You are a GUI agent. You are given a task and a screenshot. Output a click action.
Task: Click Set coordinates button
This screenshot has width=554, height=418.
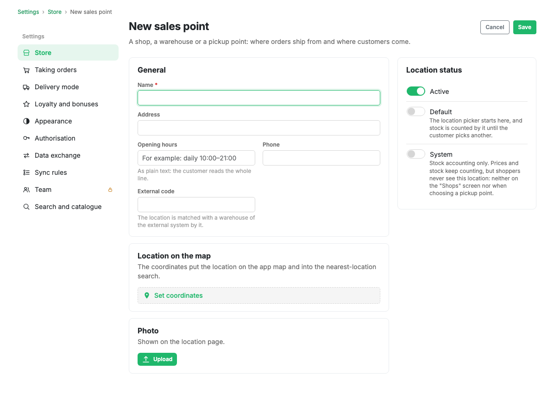coord(258,295)
